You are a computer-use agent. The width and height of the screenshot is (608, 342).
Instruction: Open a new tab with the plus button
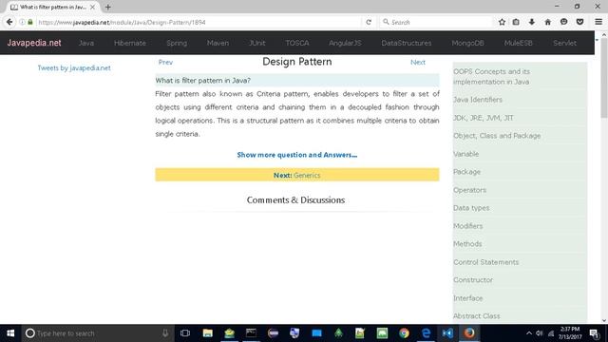tap(107, 7)
